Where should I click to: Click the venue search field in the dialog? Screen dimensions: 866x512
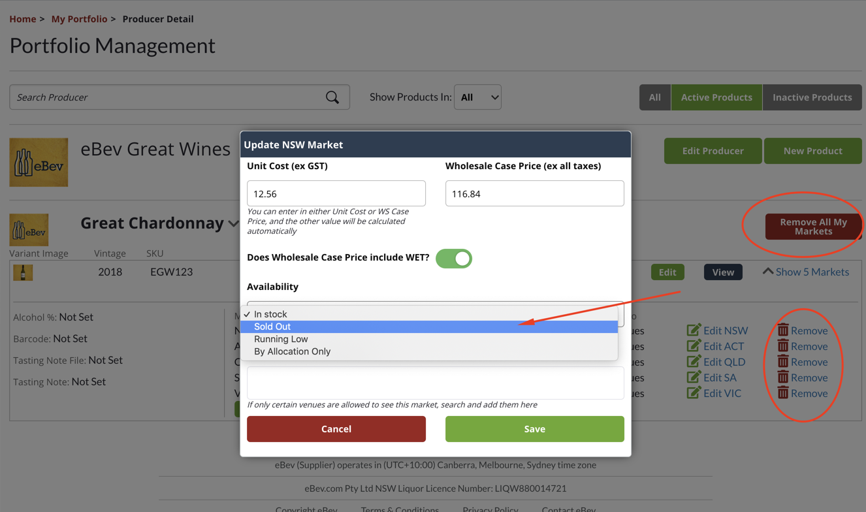coord(436,383)
